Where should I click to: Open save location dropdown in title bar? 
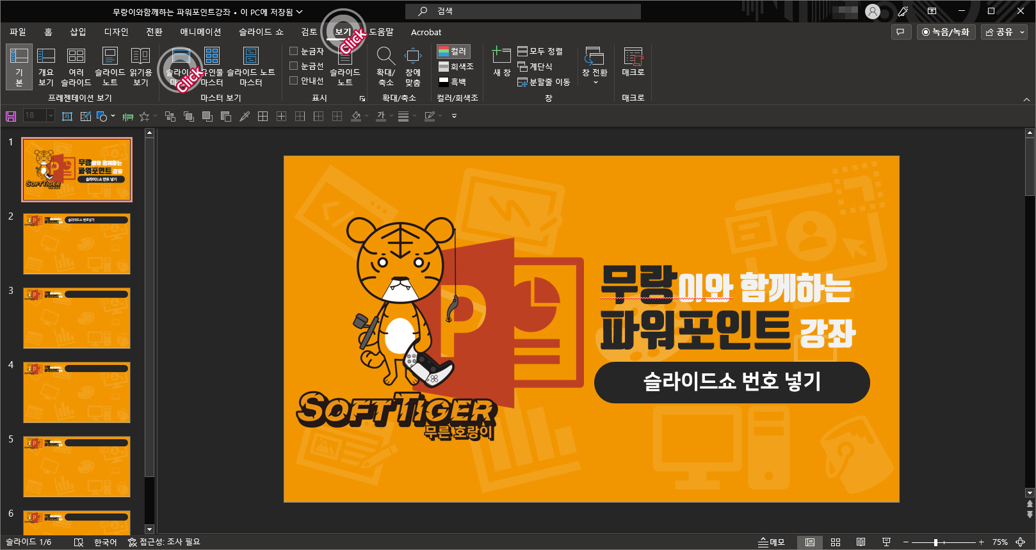tap(299, 12)
